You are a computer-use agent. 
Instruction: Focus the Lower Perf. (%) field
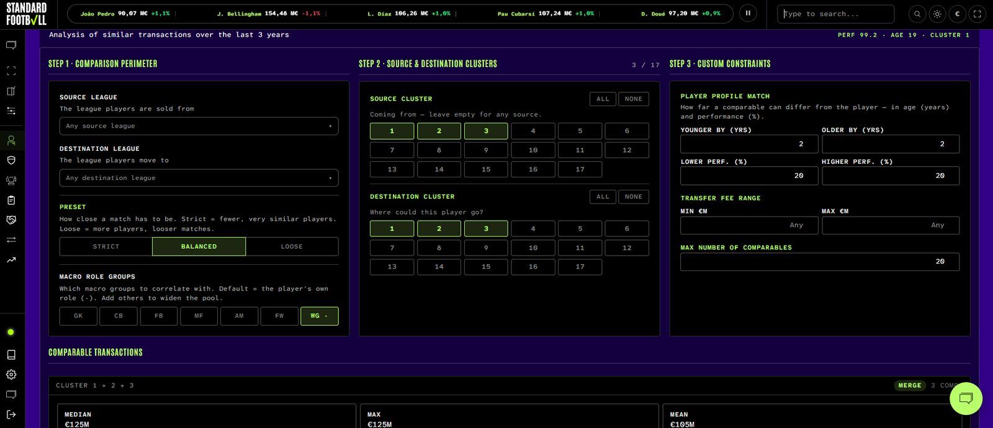[x=749, y=176]
